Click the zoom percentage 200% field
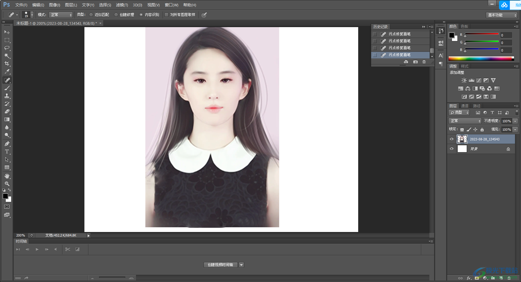521x282 pixels. tap(21, 235)
